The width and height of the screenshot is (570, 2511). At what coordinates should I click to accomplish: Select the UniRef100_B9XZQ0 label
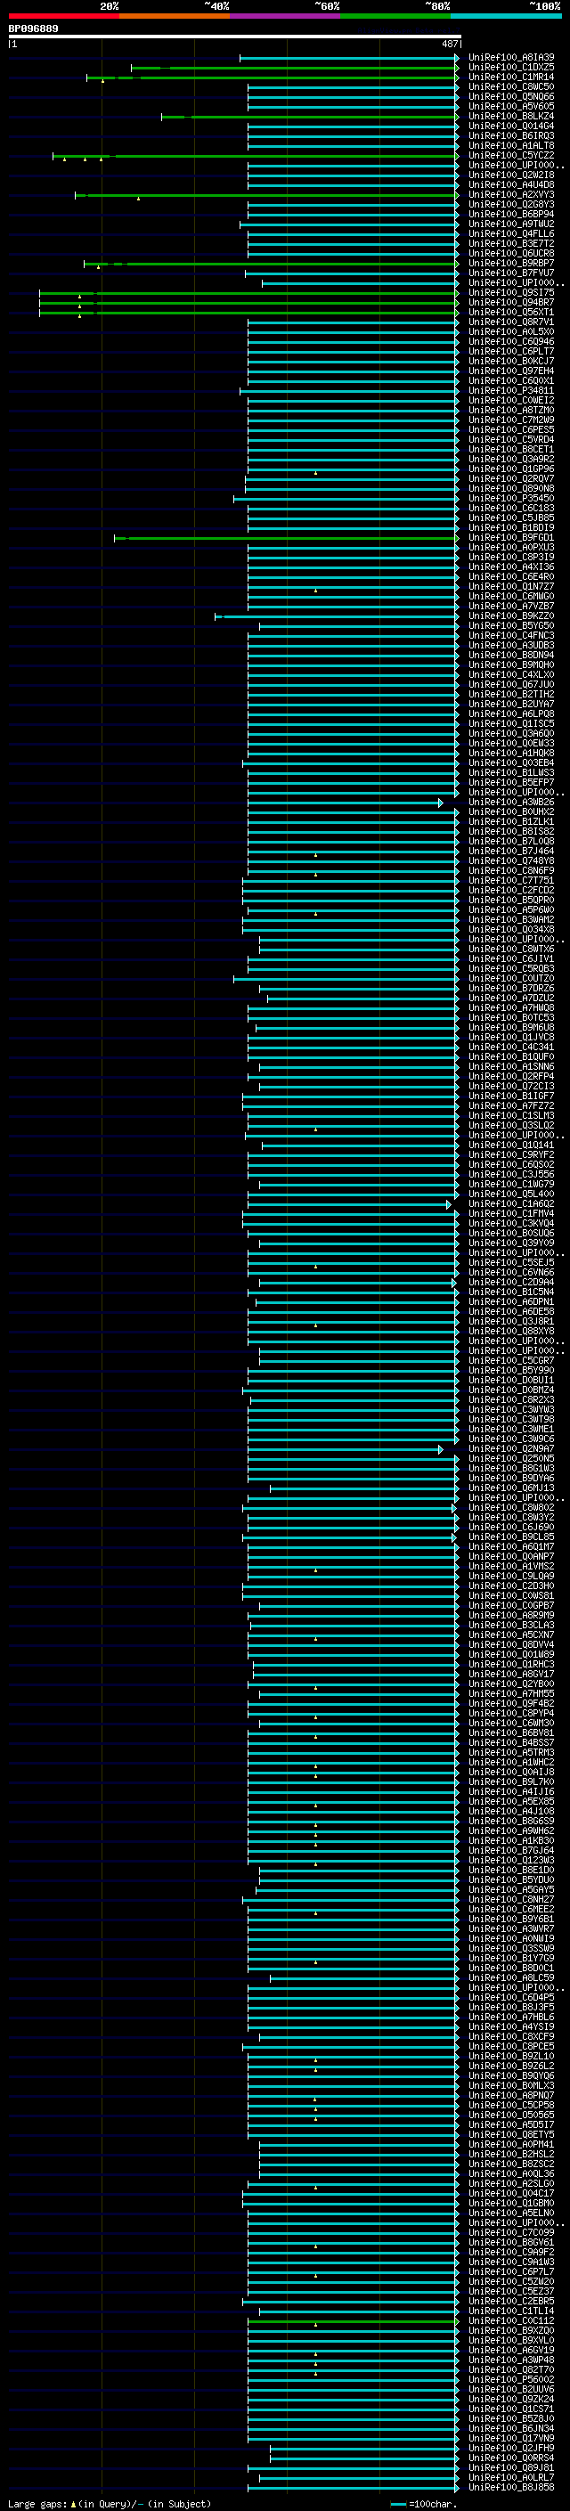[510, 2331]
